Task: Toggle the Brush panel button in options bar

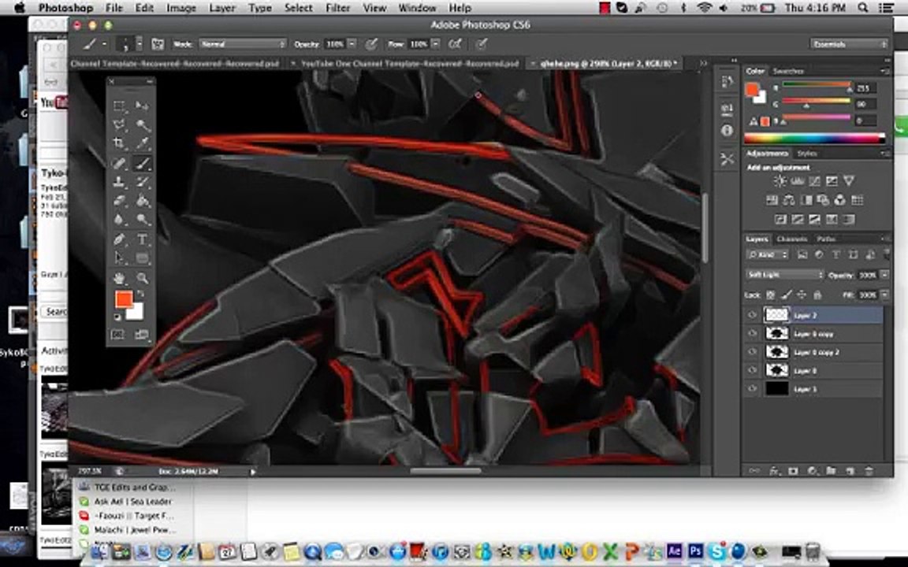Action: pos(158,44)
